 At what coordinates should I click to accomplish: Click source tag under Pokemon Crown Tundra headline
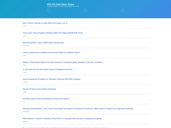click(x=26, y=112)
